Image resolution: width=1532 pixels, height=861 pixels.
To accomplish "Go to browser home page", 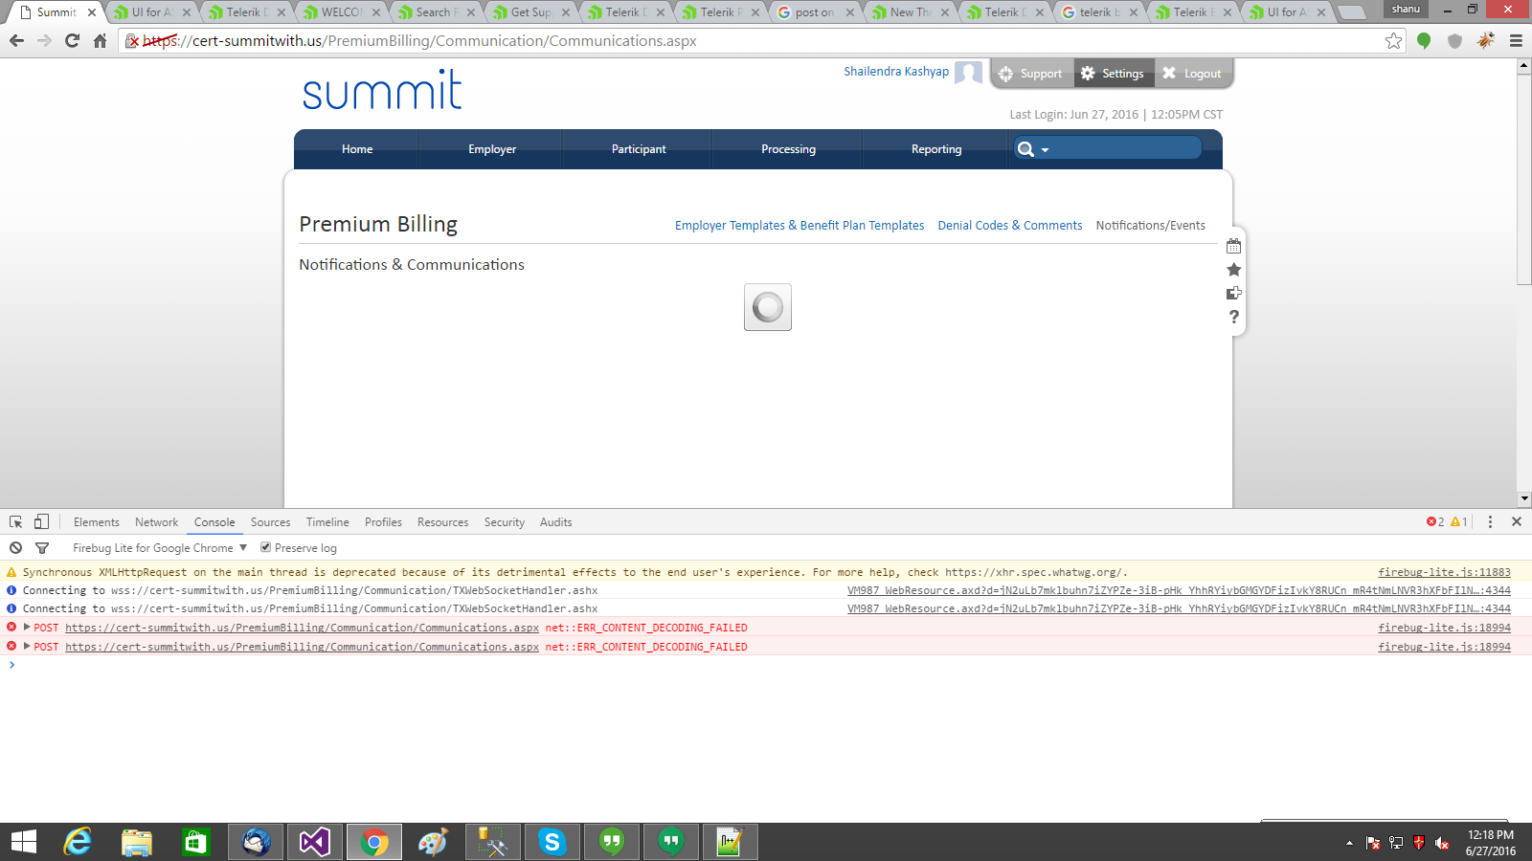I will click(x=100, y=41).
